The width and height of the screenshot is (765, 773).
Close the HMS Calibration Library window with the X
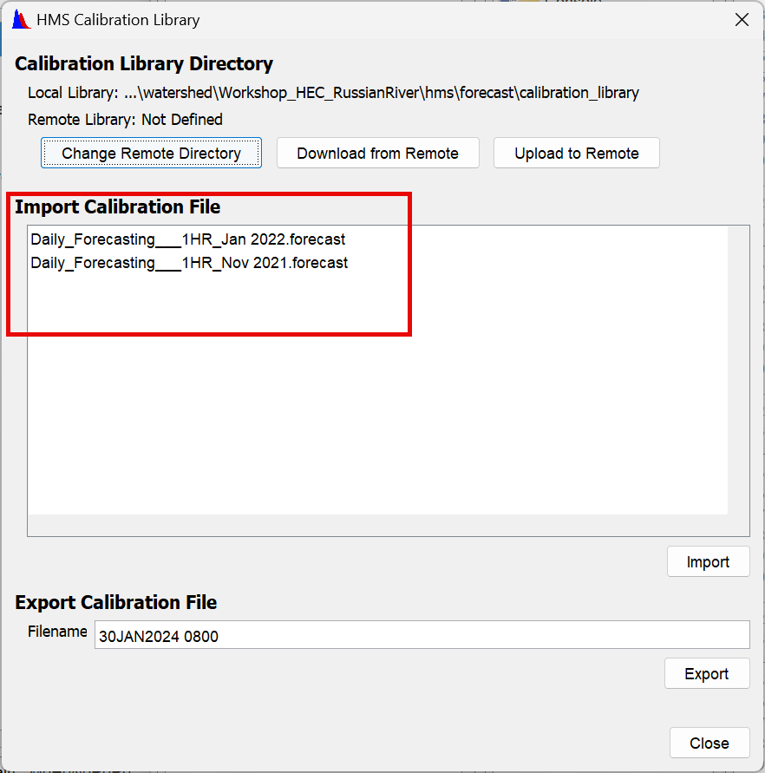(x=742, y=19)
